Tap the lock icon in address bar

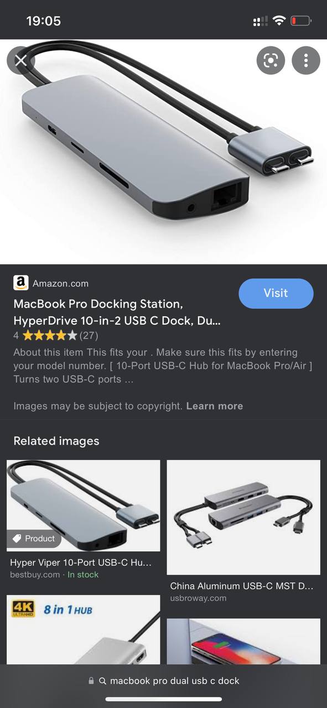91,681
